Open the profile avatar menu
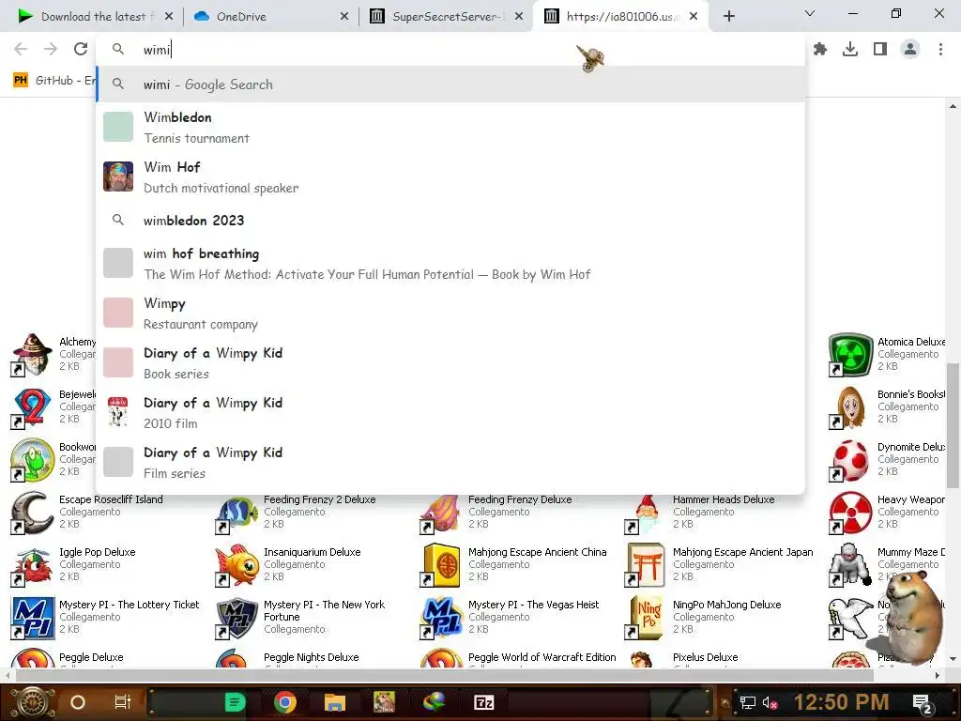Image resolution: width=961 pixels, height=721 pixels. [x=910, y=49]
